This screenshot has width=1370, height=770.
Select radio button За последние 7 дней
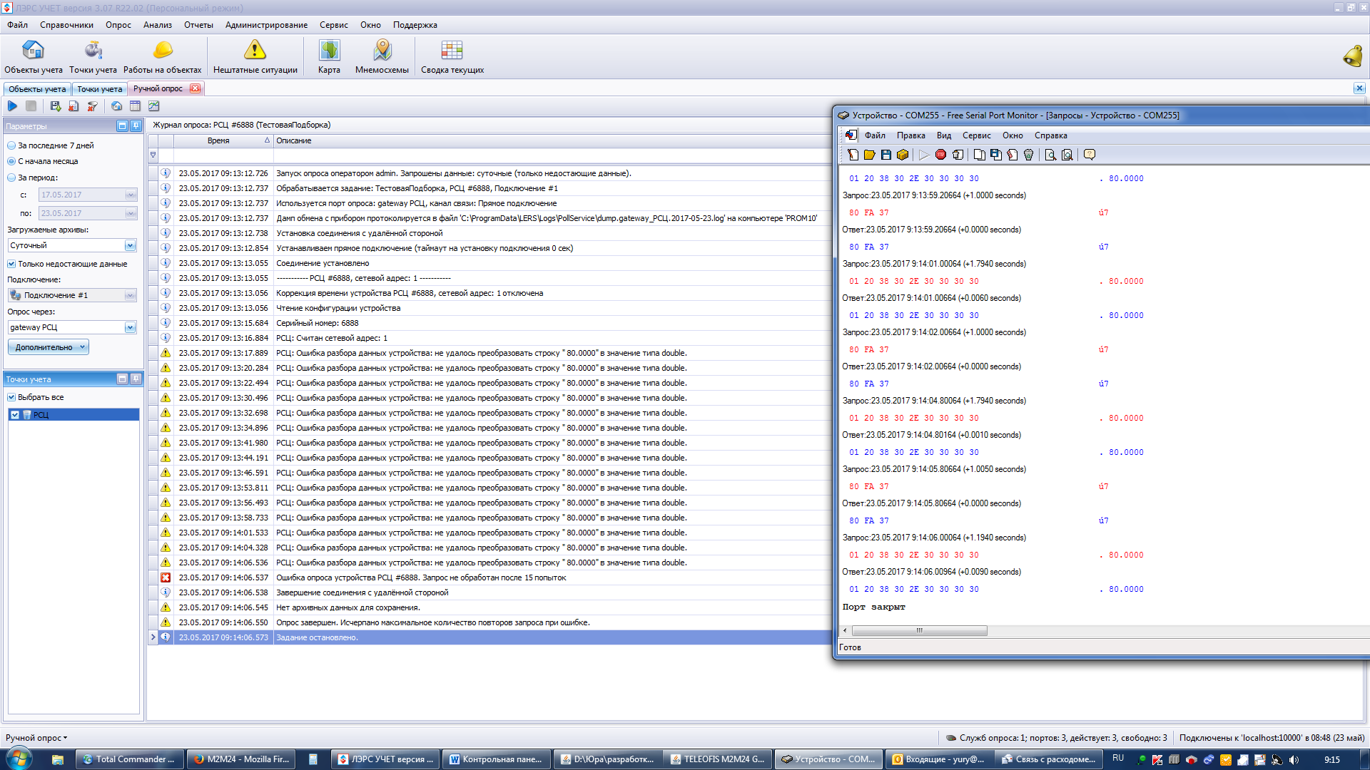[12, 145]
